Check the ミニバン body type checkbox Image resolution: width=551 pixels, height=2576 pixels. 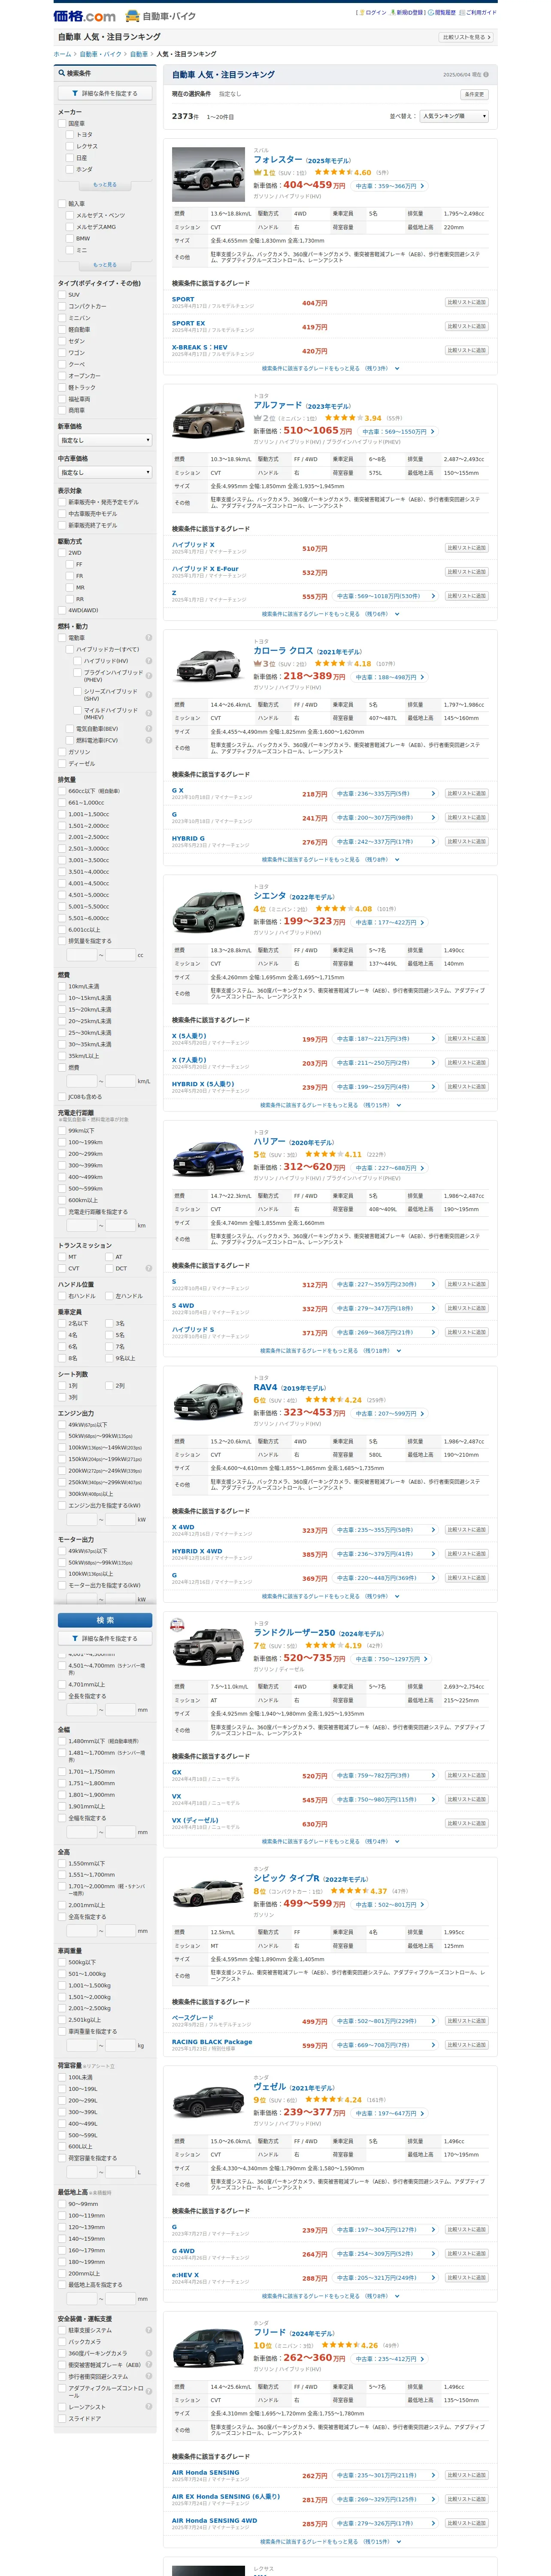pos(62,318)
